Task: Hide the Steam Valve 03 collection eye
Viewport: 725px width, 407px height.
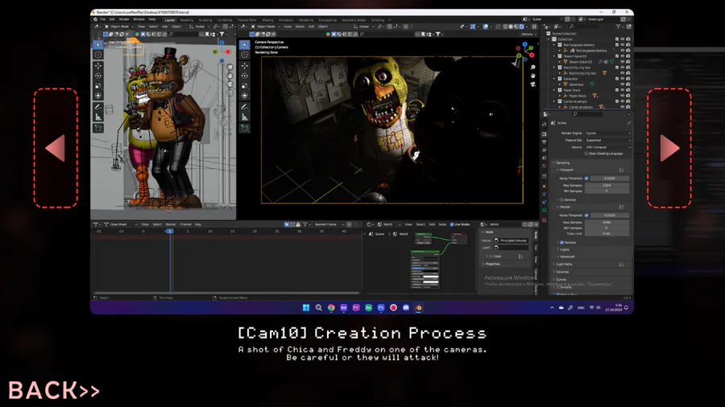Action: coord(623,55)
